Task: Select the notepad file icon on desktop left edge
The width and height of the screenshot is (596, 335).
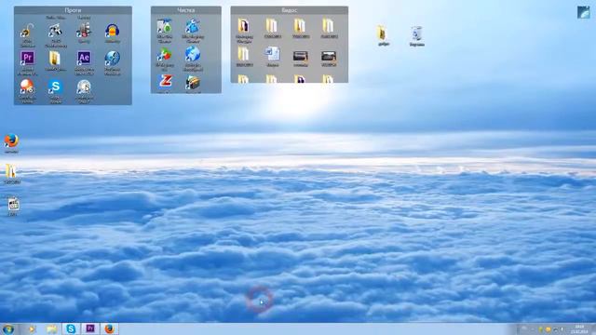Action: (x=13, y=204)
